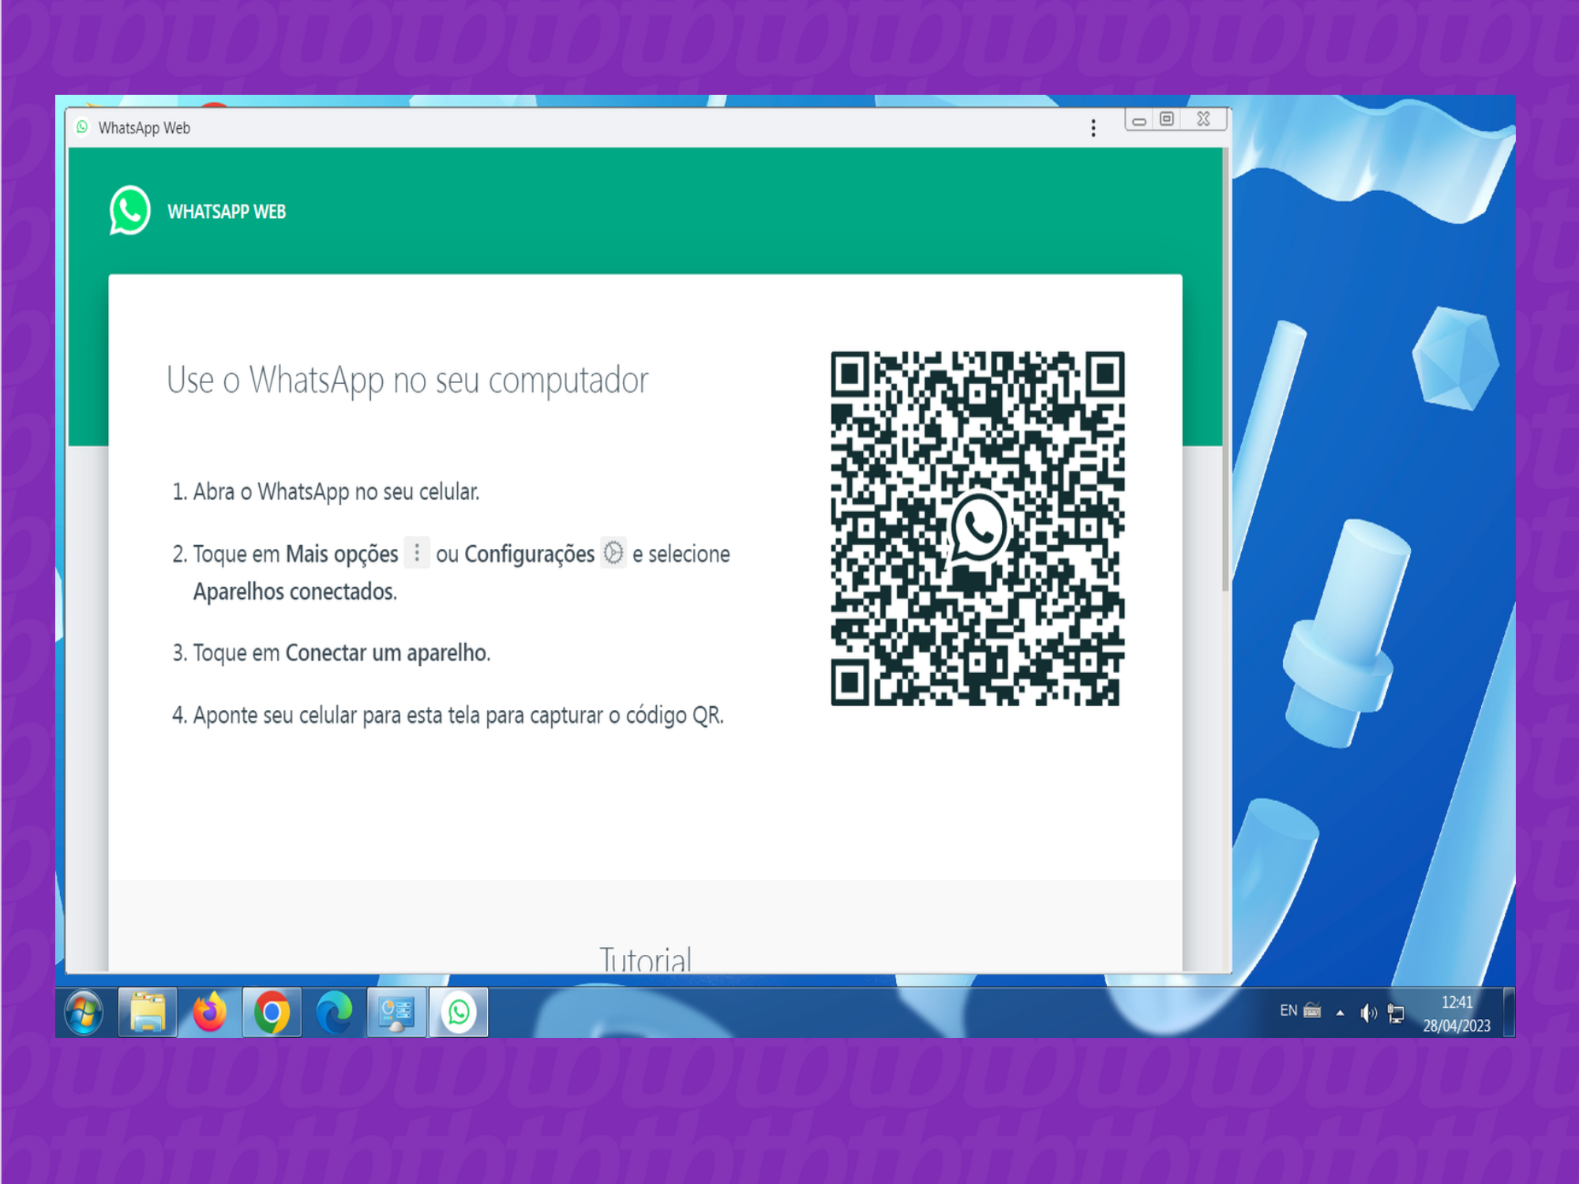
Task: Click the text 'Conectar um aparelho.'
Action: [x=388, y=653]
